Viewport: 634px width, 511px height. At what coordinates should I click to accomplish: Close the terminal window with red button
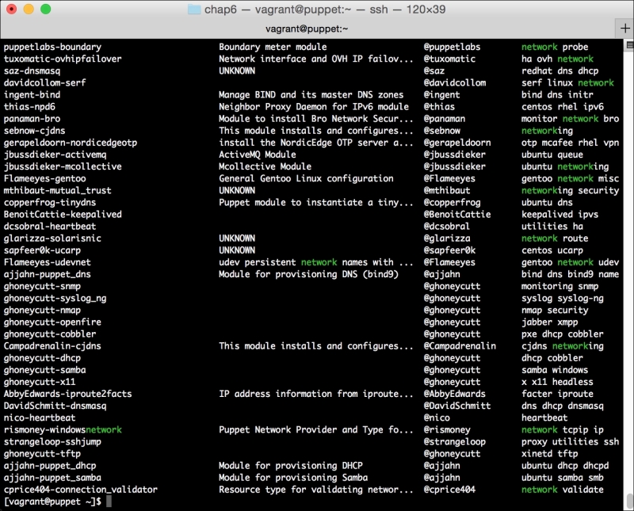(x=11, y=10)
